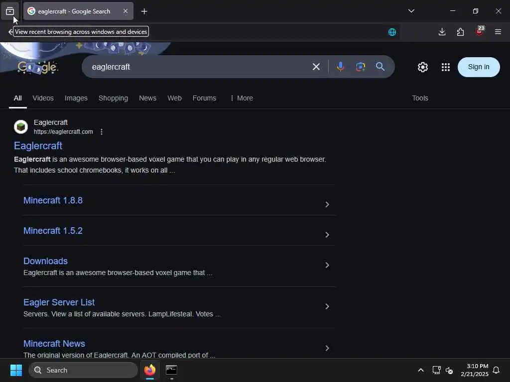Click the taskbar Search box

click(83, 370)
